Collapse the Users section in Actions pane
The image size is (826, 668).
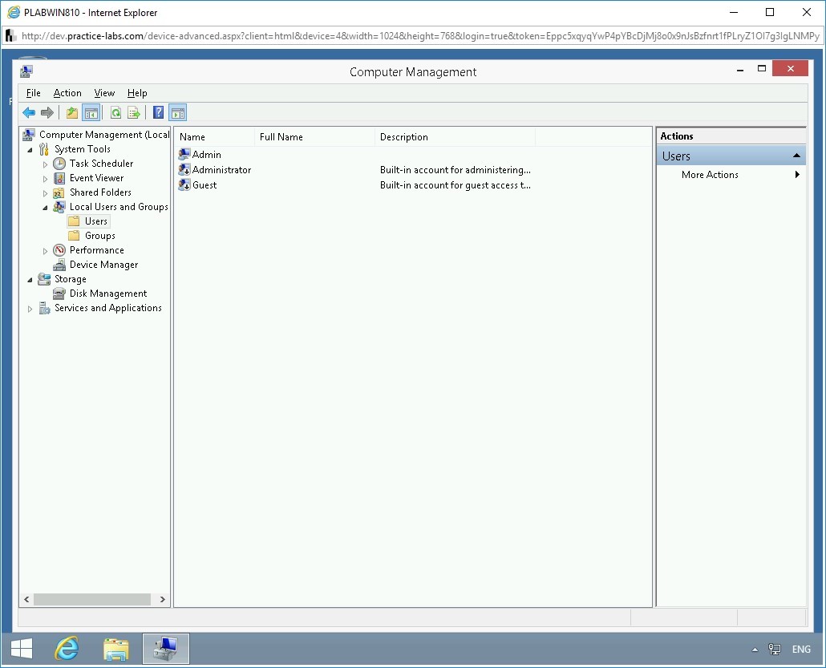(x=797, y=155)
